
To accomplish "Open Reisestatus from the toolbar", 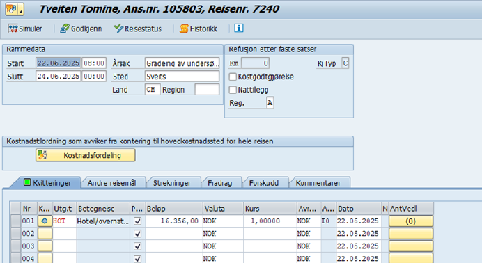I will [137, 29].
